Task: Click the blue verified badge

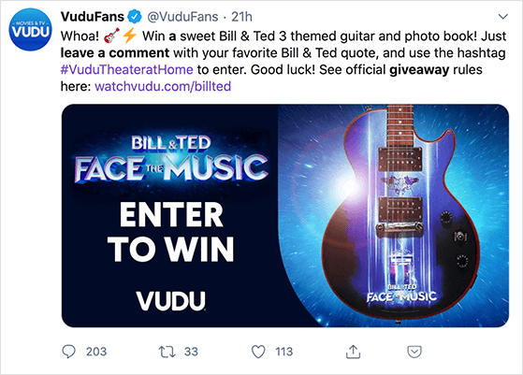Action: point(135,16)
